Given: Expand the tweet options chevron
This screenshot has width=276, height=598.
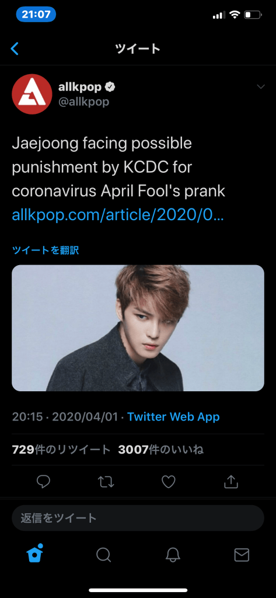Looking at the screenshot, I should (261, 87).
